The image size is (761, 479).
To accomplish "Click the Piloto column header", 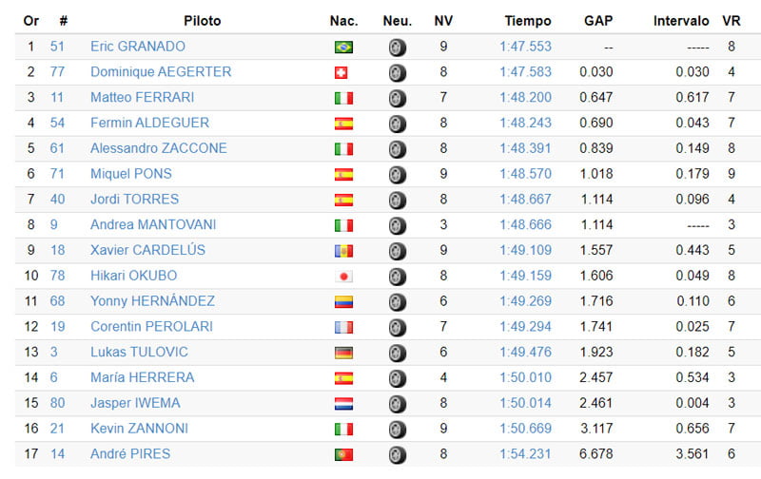I will coord(203,21).
